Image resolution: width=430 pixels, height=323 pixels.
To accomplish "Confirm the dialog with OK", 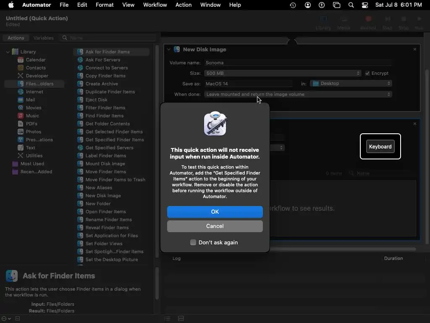I will (x=215, y=212).
